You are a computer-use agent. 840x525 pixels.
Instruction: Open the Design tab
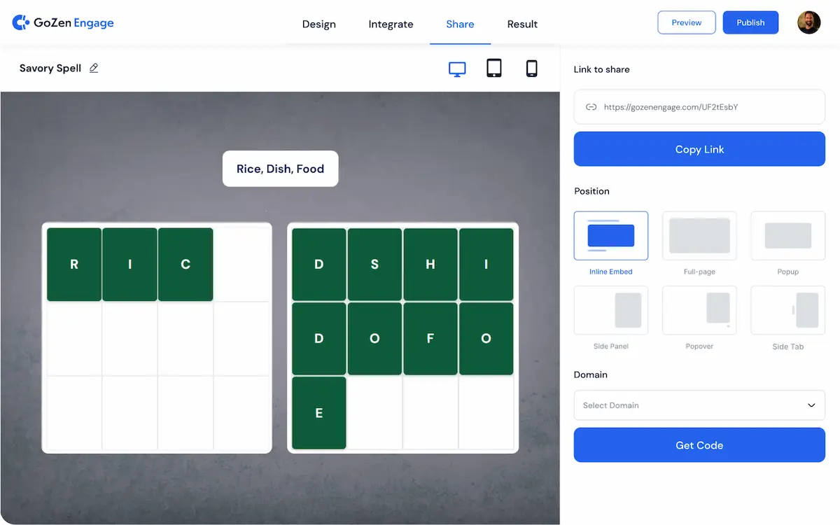[x=318, y=24]
